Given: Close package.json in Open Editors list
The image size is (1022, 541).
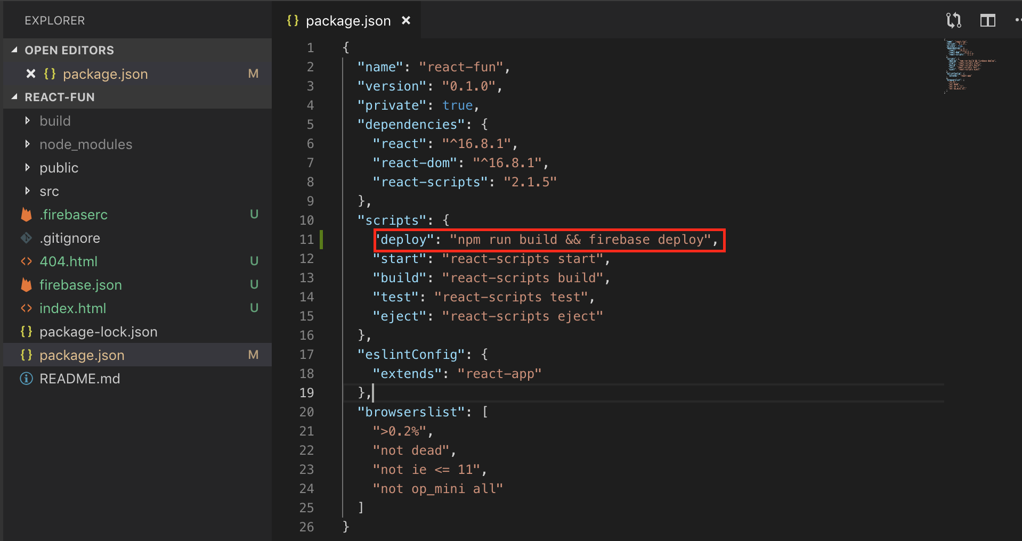Looking at the screenshot, I should (31, 74).
